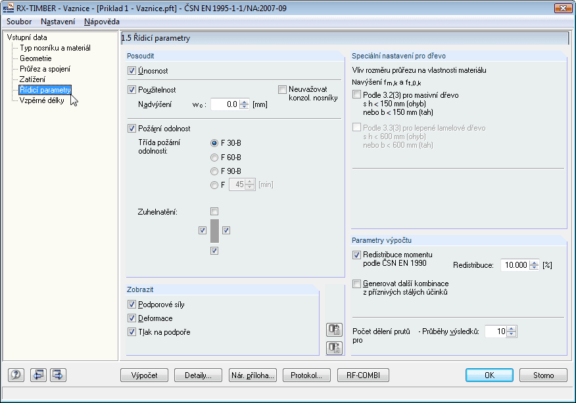Click the lower restore-defaults icon beside Zobrazit panel
576x403 pixels.
coord(334,348)
